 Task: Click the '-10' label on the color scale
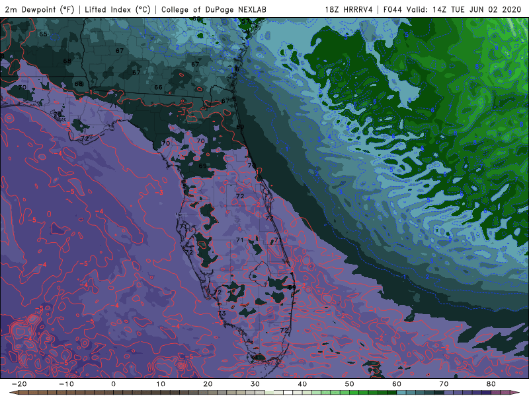pos(66,384)
